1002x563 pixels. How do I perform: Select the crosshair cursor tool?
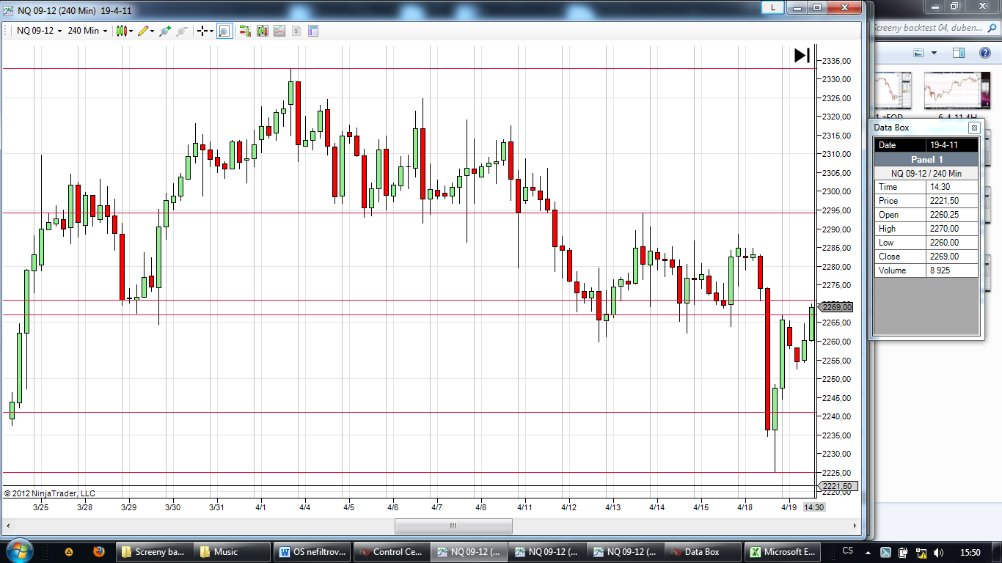pos(202,31)
